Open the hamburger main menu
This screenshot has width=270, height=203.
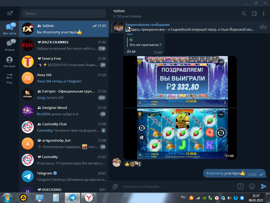9,13
